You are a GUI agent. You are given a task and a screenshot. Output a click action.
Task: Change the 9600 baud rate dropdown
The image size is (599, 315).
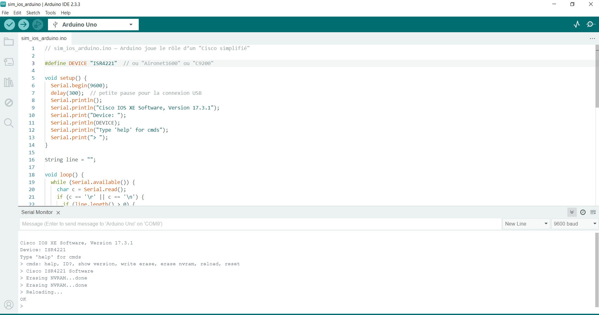pos(575,224)
